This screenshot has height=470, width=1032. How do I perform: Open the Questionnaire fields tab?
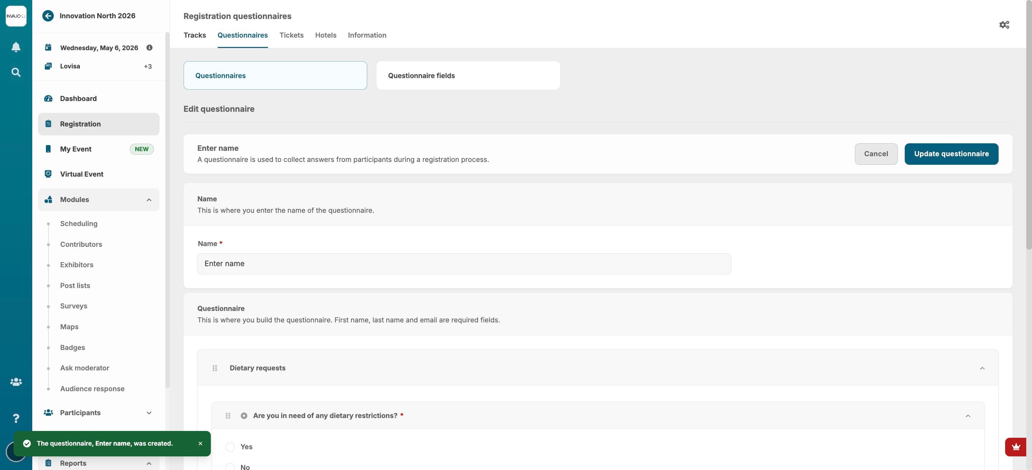[468, 76]
